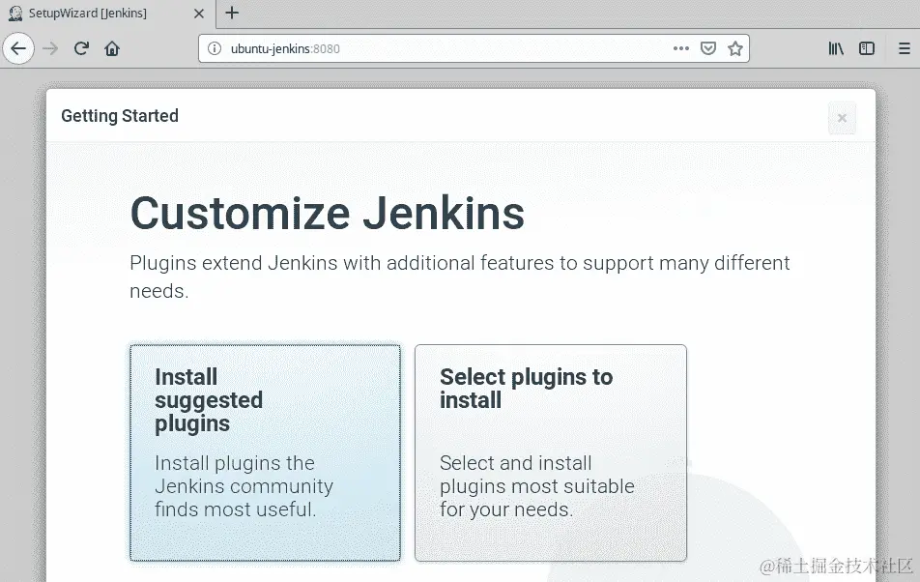Click the browser forward arrow
This screenshot has width=920, height=582.
50,48
